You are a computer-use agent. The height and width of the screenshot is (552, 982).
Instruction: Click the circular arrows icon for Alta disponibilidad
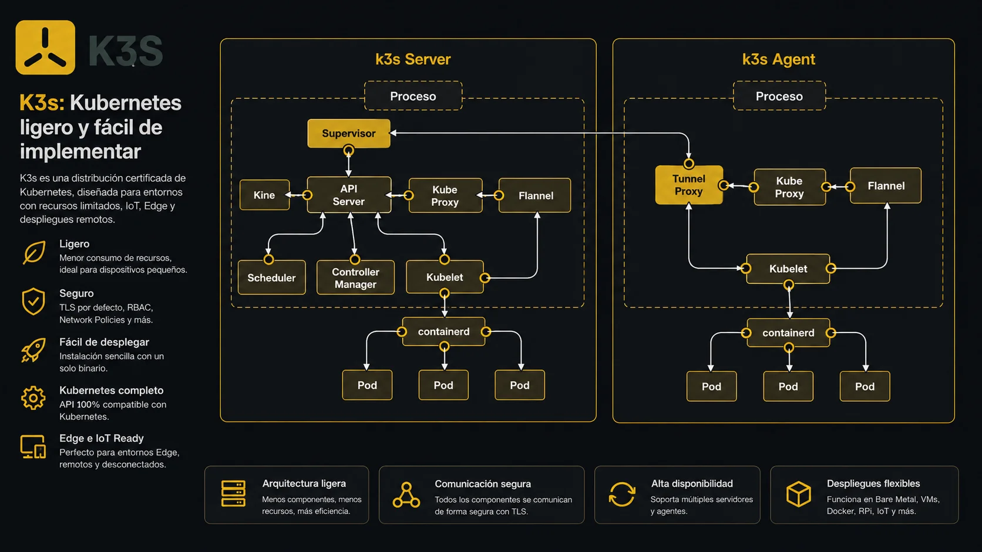622,494
